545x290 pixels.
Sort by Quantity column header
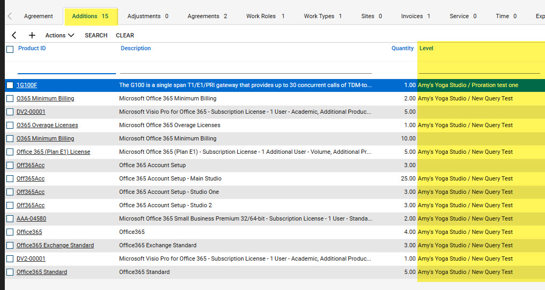click(x=402, y=48)
